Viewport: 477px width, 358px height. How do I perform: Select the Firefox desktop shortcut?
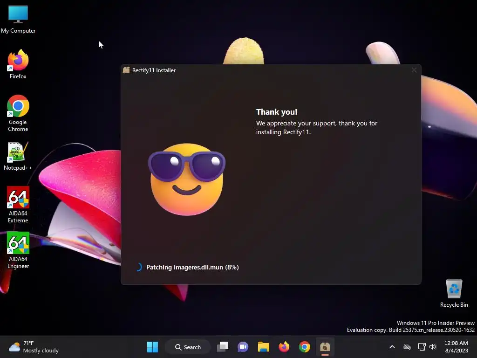click(x=18, y=64)
